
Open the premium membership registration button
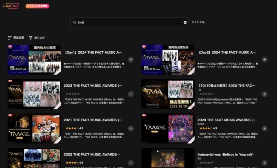tap(37, 6)
